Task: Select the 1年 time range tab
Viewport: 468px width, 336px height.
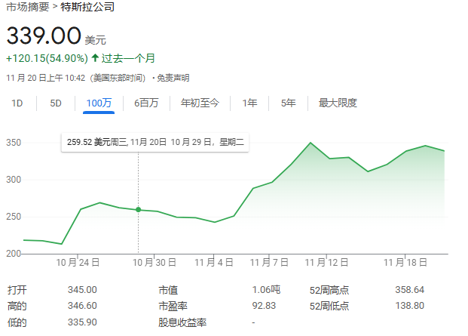Action: tap(249, 103)
